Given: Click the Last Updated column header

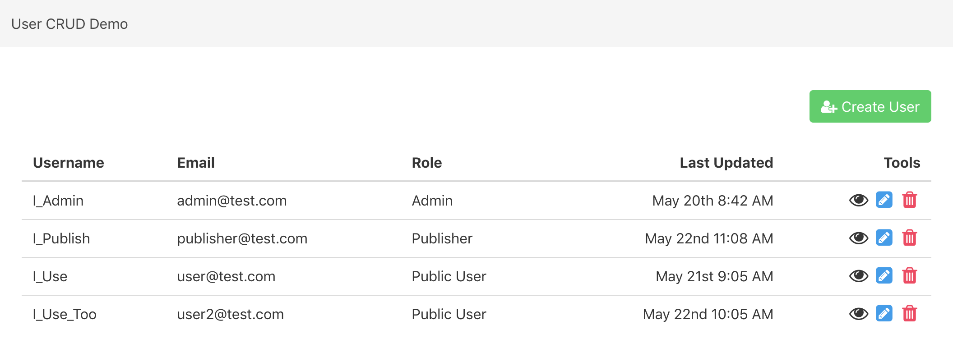Looking at the screenshot, I should [726, 163].
